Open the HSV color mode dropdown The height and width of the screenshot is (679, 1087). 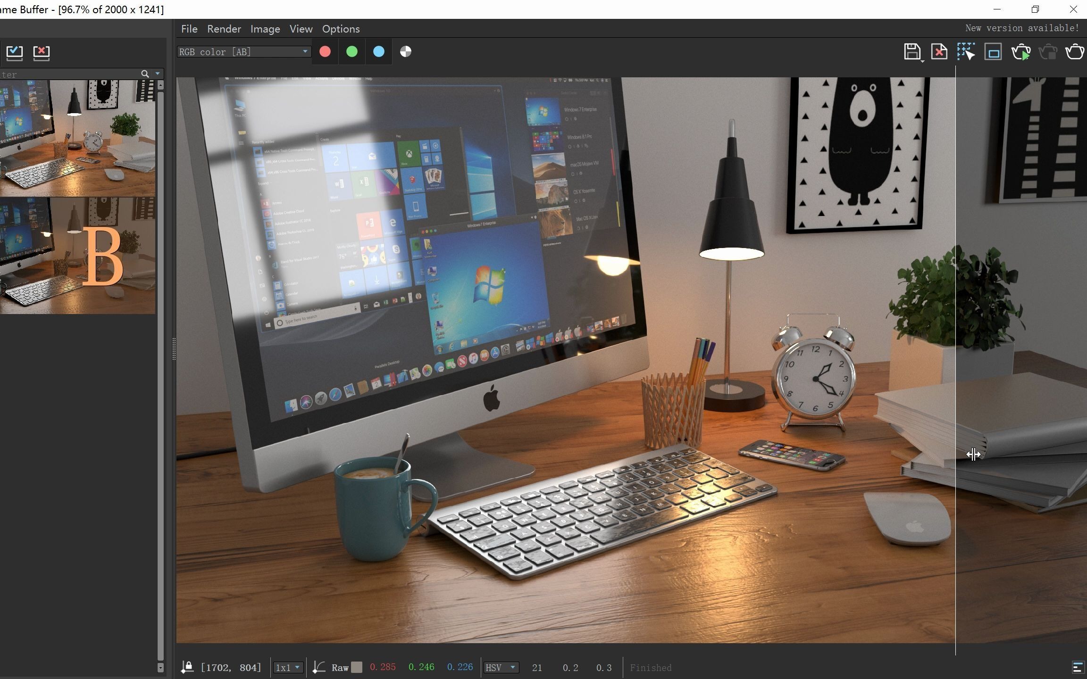501,667
